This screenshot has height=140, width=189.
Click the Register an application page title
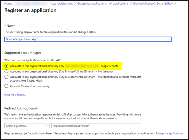click(30, 11)
